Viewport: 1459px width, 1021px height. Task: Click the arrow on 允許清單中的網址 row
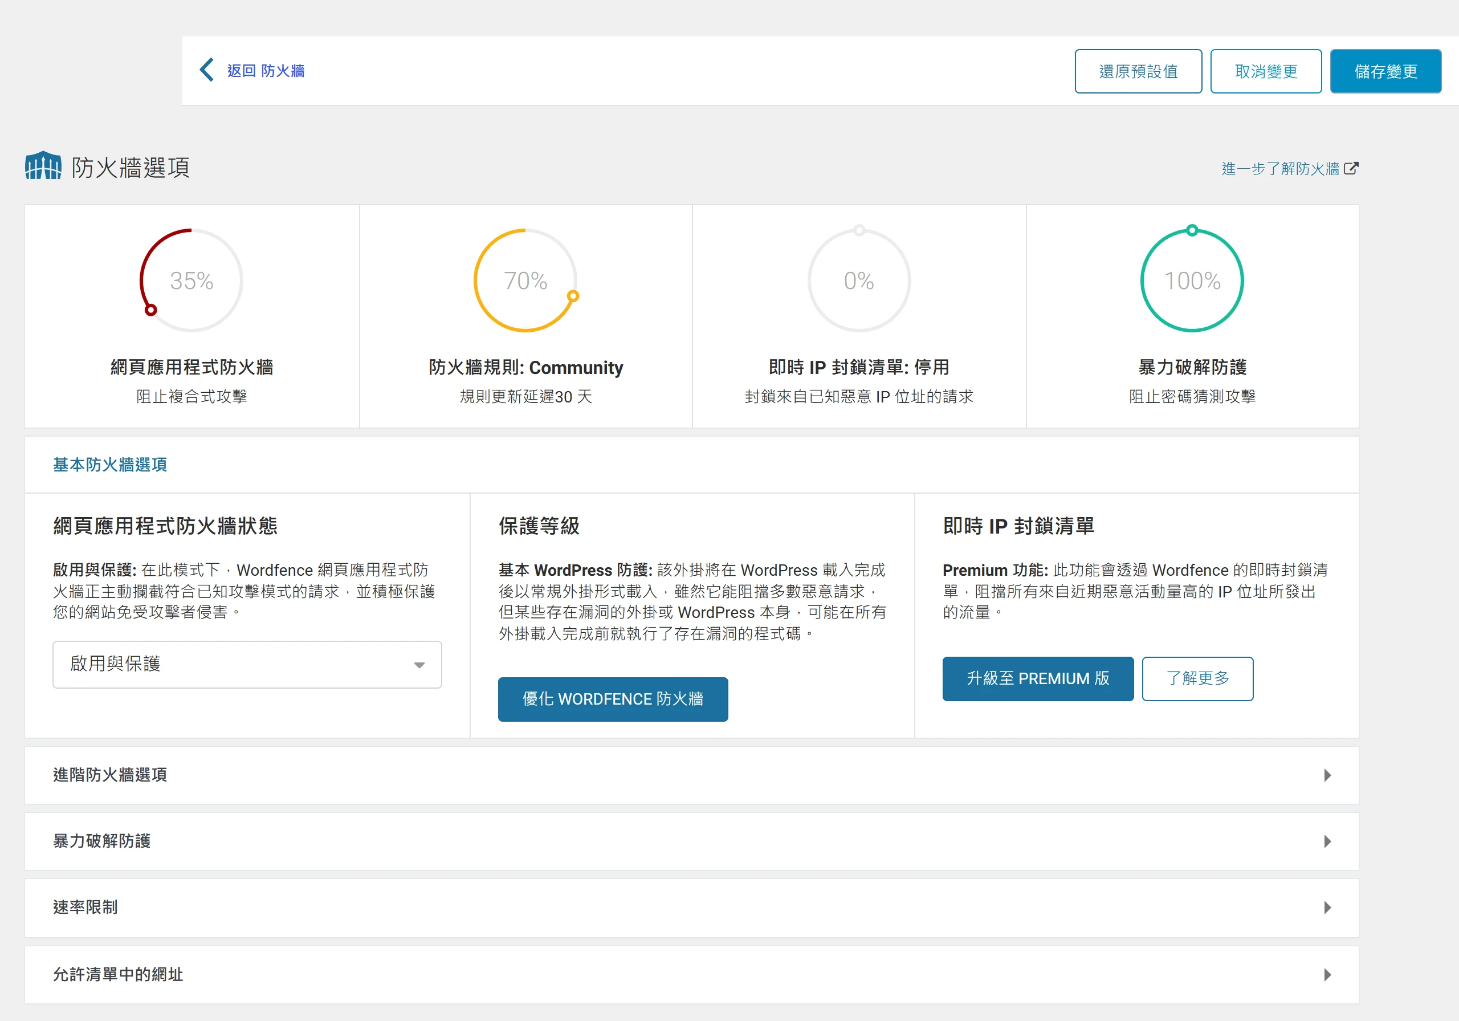pyautogui.click(x=1327, y=975)
